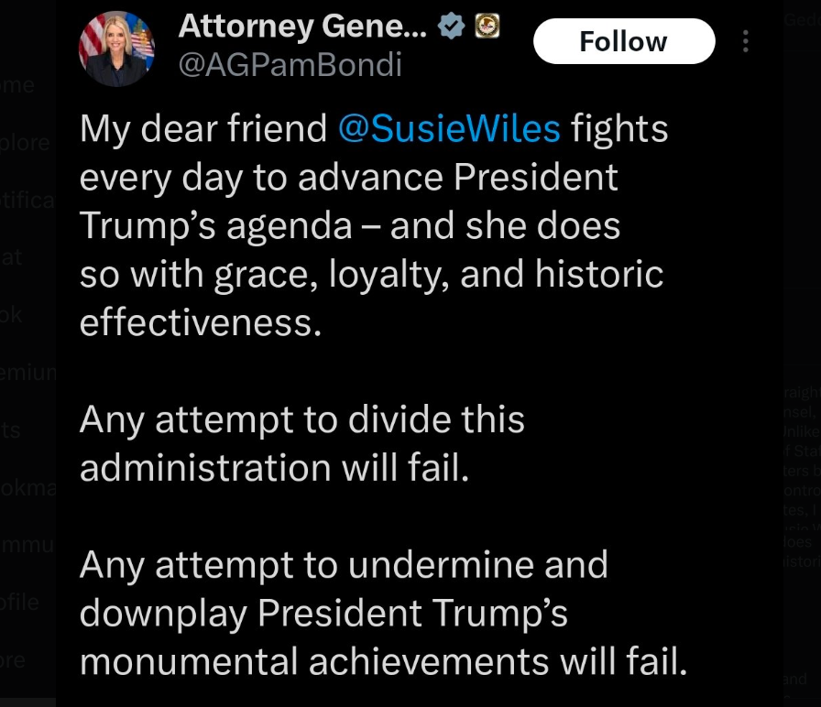Open Premium in the left sidebar

click(x=27, y=374)
